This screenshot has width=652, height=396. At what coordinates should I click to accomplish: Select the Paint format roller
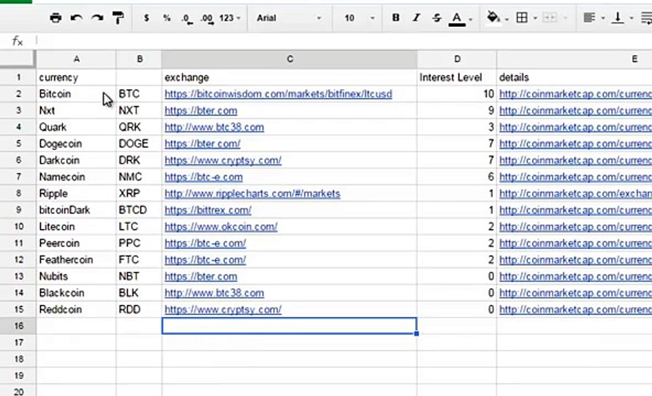pos(118,18)
